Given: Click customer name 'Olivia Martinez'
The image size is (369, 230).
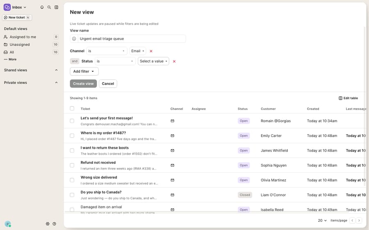Looking at the screenshot, I should click(x=273, y=180).
